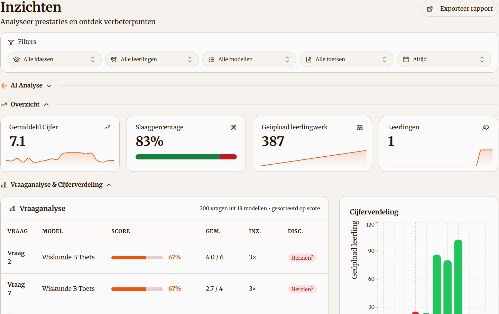
Task: Click the calendar icon in the Altijd filter
Action: [406, 59]
